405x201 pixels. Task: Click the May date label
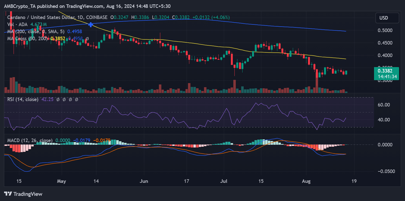tap(62, 181)
